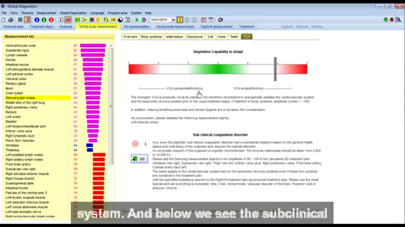Select Left popliteal lymph nodes entry
The width and height of the screenshot is (405, 227).
click(24, 155)
